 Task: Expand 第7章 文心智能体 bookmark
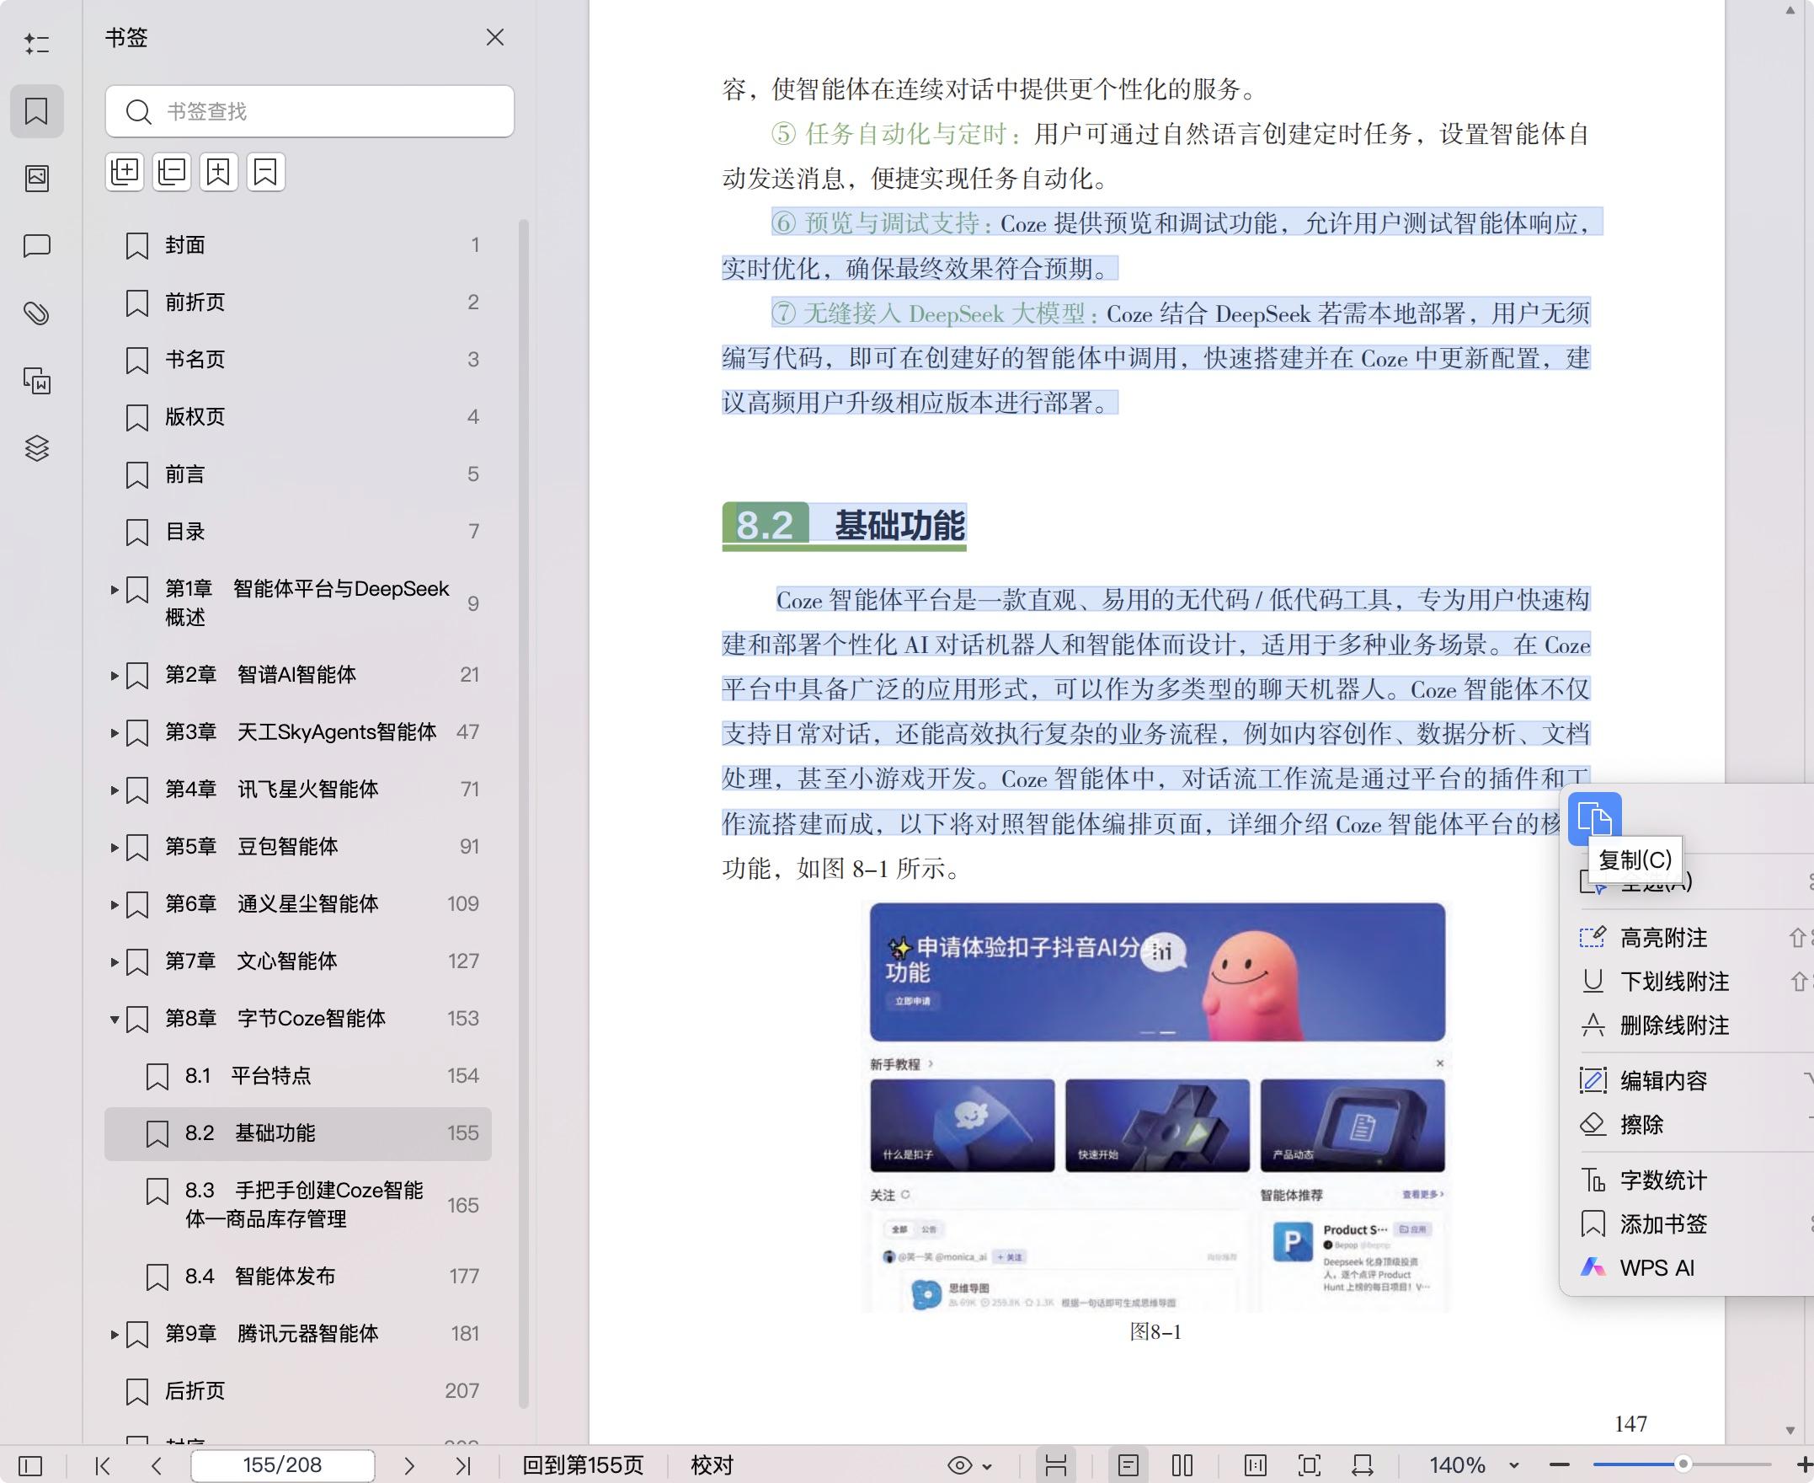click(115, 962)
